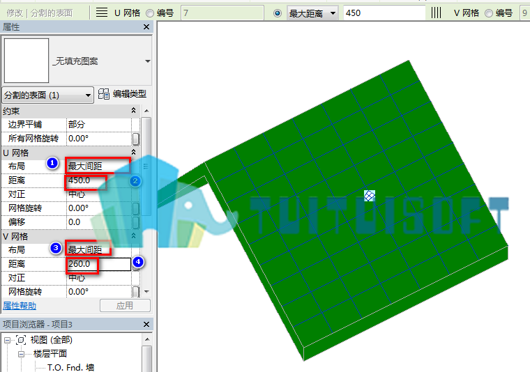Click the properties scroll down arrow
530x372 pixels.
pos(146,292)
